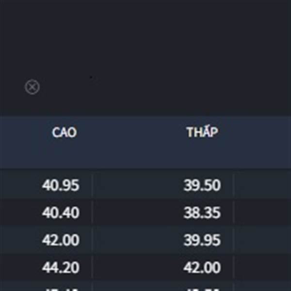Click the row with 40.95 and 39.50
291x291 pixels.
[145, 185]
